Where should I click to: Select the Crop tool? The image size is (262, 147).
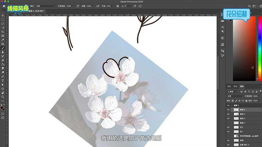pos(3,32)
